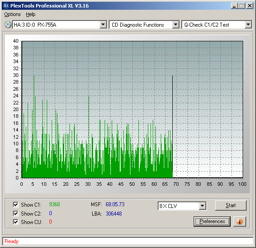This screenshot has height=248, width=256.
Task: Click the Start button
Action: click(231, 205)
